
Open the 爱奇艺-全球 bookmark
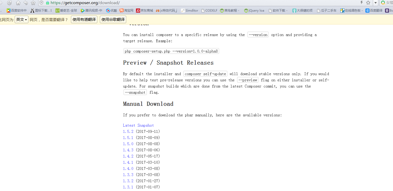click(66, 11)
